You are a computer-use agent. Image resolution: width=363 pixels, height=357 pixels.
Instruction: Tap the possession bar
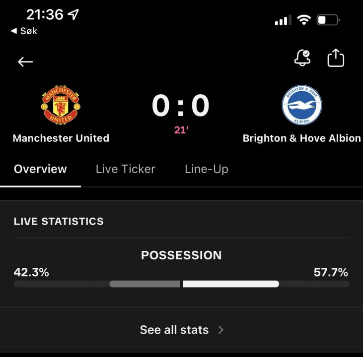[x=181, y=284]
